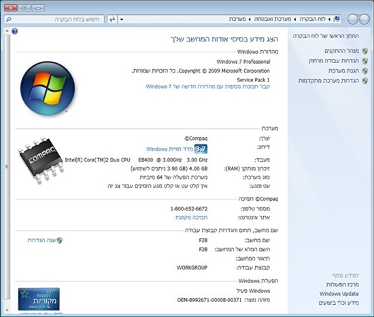Click the ©Compaq manufacturer value
Screen dimensions: 374x317
[196, 138]
